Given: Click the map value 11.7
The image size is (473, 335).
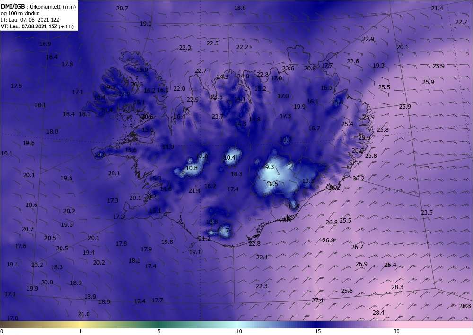Looking at the screenshot, I should [x=223, y=231].
